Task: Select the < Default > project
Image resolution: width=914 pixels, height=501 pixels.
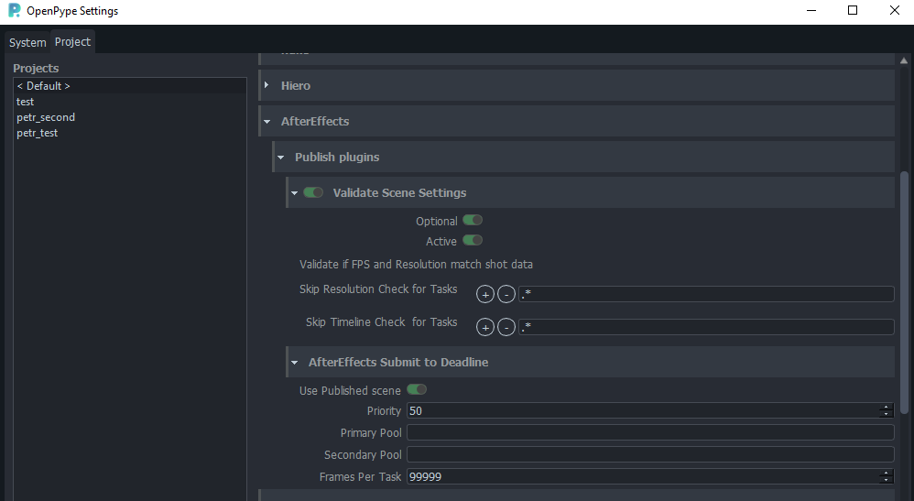Action: tap(130, 86)
